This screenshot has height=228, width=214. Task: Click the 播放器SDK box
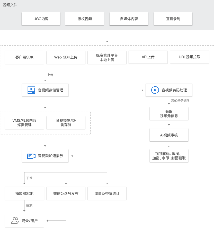[x=24, y=194]
